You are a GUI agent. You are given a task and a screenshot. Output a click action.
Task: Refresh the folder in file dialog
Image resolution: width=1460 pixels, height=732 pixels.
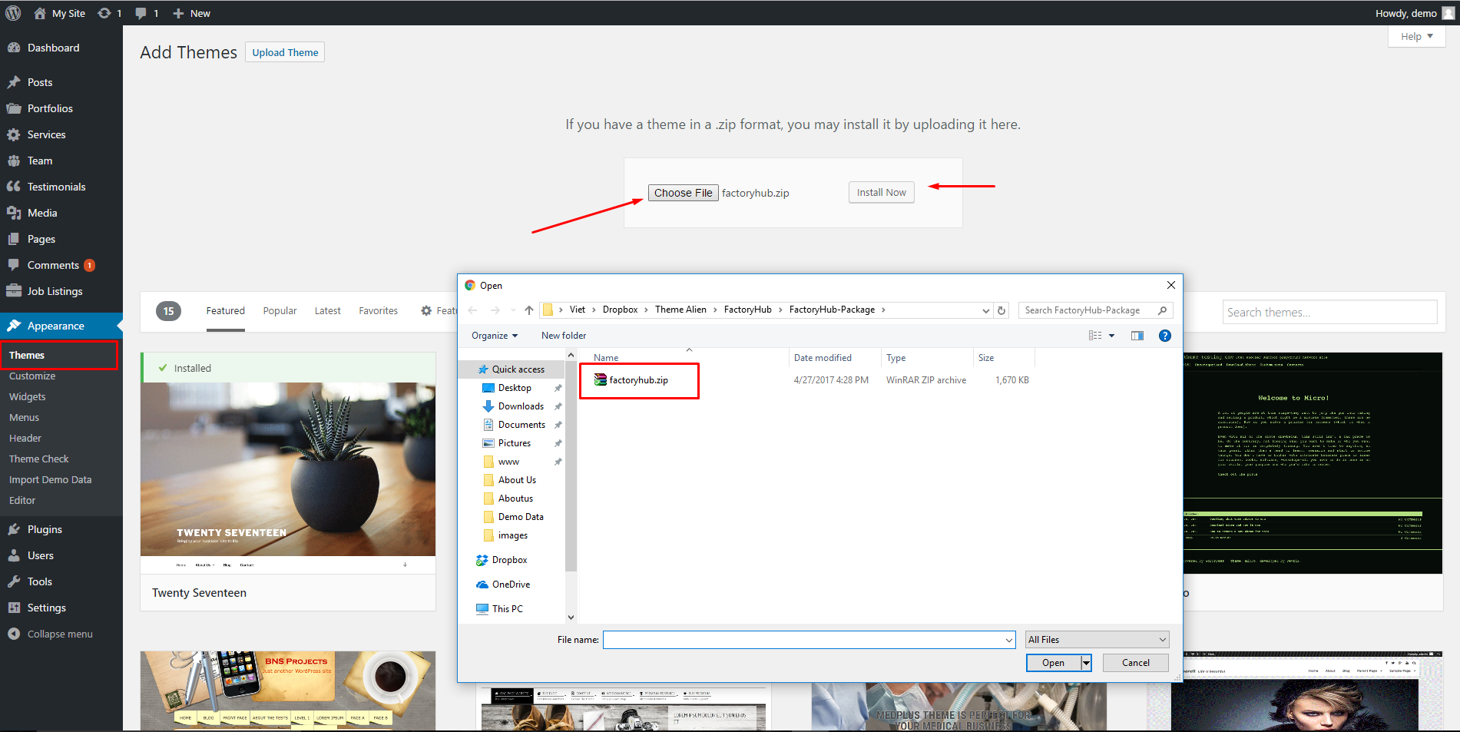(x=1001, y=310)
